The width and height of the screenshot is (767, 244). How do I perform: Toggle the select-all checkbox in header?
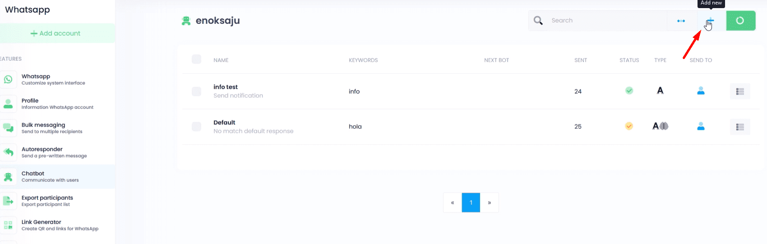[x=196, y=59]
